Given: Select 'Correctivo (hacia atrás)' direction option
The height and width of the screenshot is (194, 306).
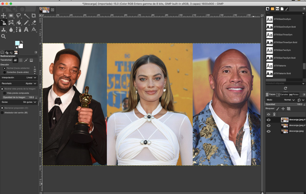Looking at the screenshot, I should point(5,72).
